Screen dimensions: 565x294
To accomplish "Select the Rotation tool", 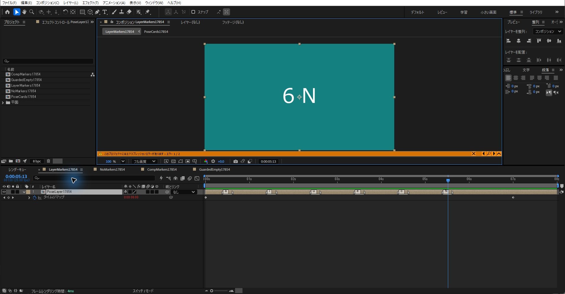I will (x=65, y=12).
